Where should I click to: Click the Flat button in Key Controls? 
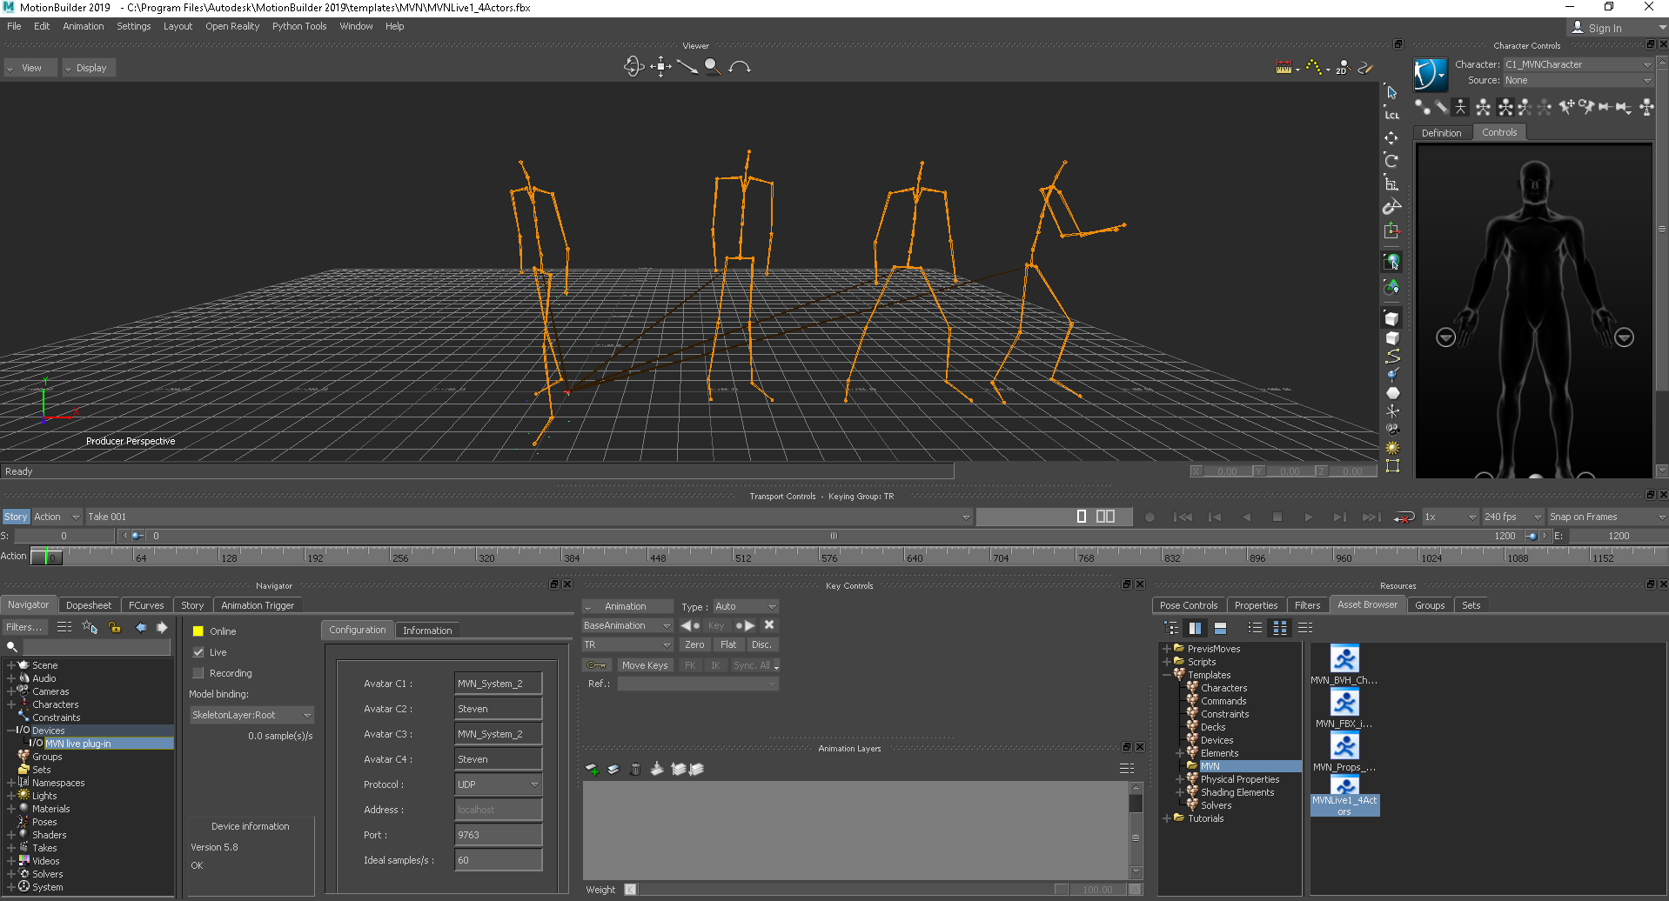click(728, 644)
